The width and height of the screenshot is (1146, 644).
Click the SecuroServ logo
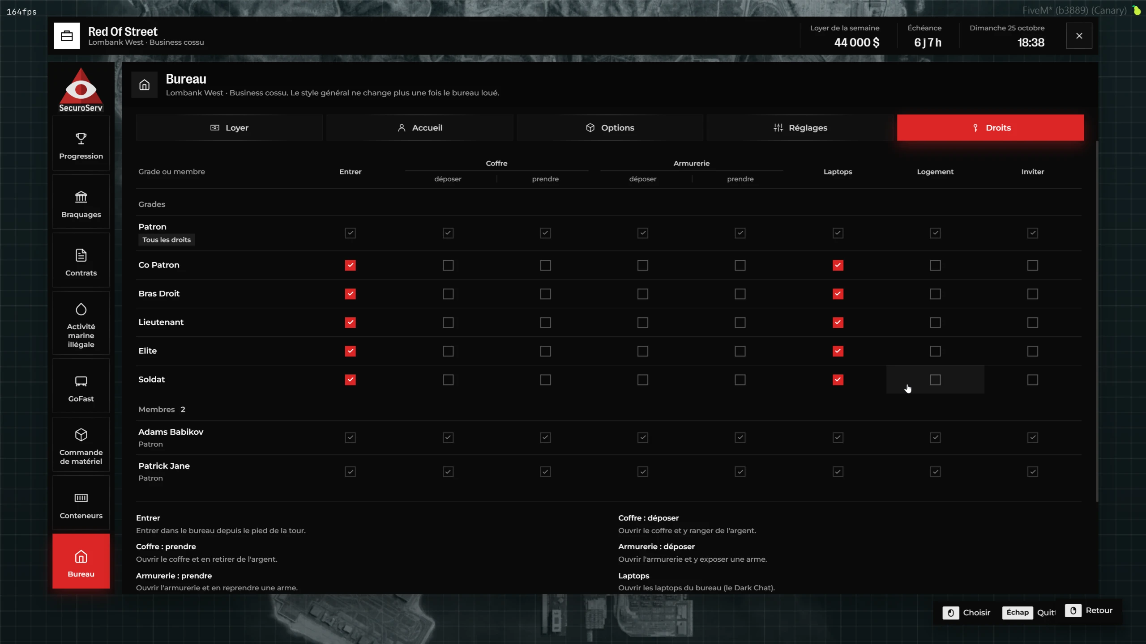point(81,90)
